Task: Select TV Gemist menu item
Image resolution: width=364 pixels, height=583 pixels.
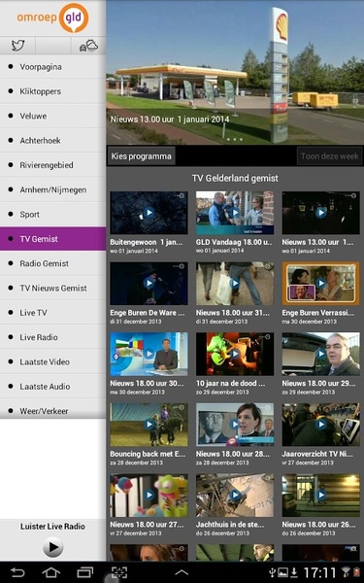Action: pos(52,239)
